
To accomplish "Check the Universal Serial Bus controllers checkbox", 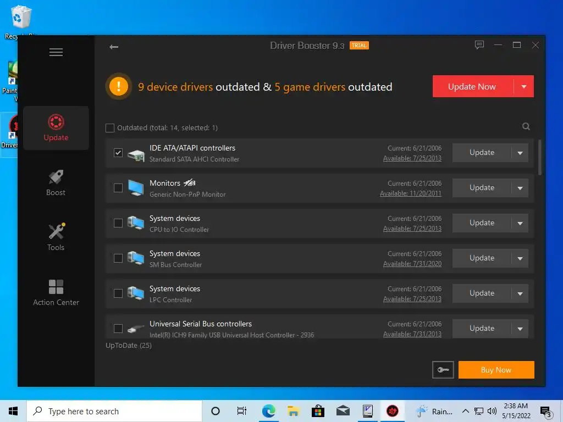I will pos(118,329).
